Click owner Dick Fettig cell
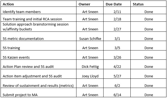The width and height of the screenshot is (167, 98). coord(90,64)
